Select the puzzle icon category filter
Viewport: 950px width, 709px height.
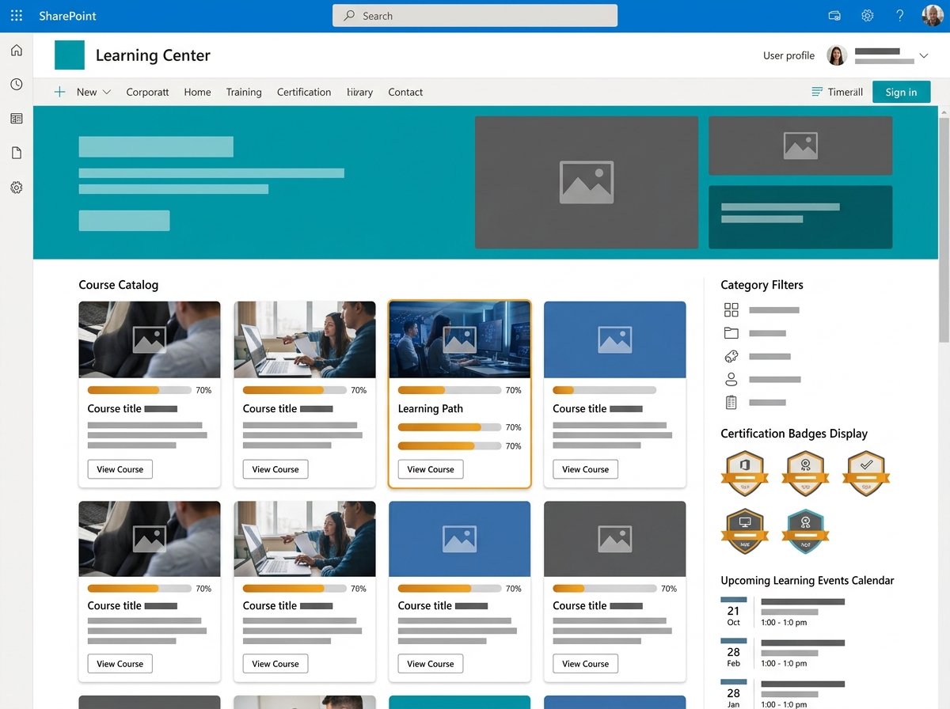[731, 357]
